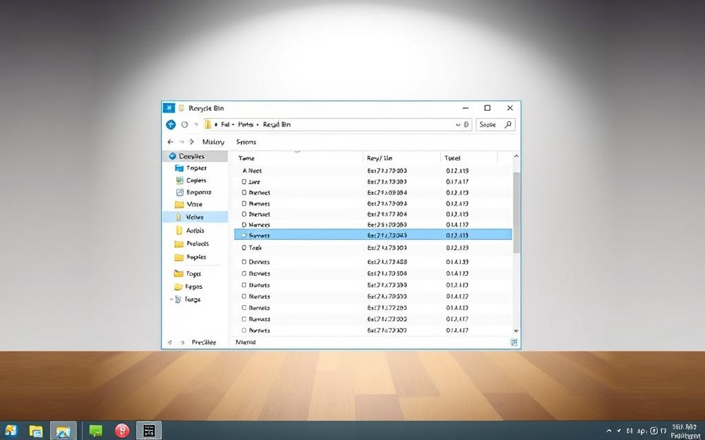Click the refresh icon in address bar
The image size is (705, 440).
[467, 124]
